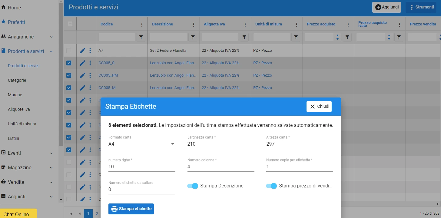This screenshot has width=441, height=218.
Task: Select Listini in the sidebar menu
Action: 13,138
